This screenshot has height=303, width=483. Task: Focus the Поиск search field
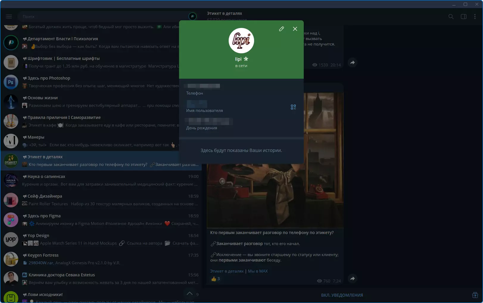(x=103, y=17)
